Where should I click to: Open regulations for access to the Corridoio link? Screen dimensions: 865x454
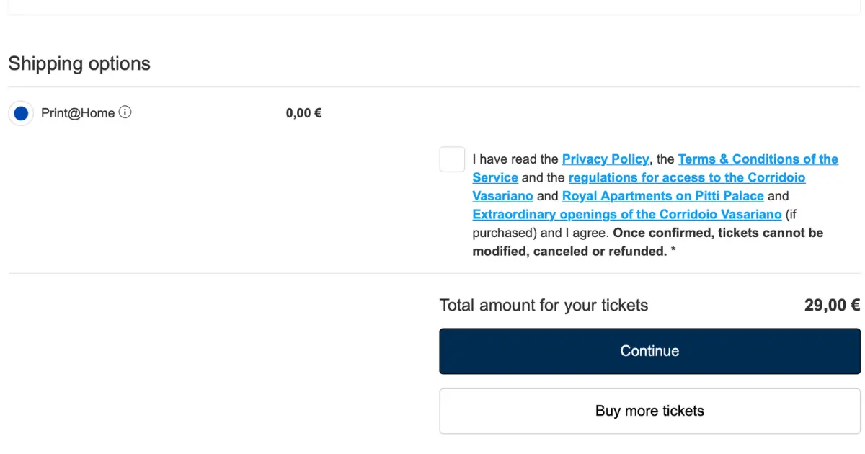coord(687,177)
